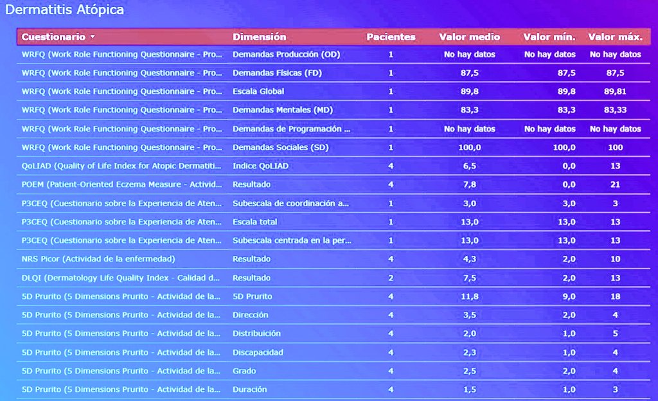The height and width of the screenshot is (401, 658).
Task: Select the 5D Prurito dimension cell
Action: coord(252,296)
